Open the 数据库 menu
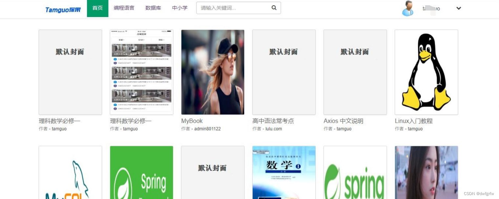The image size is (499, 199). click(153, 8)
